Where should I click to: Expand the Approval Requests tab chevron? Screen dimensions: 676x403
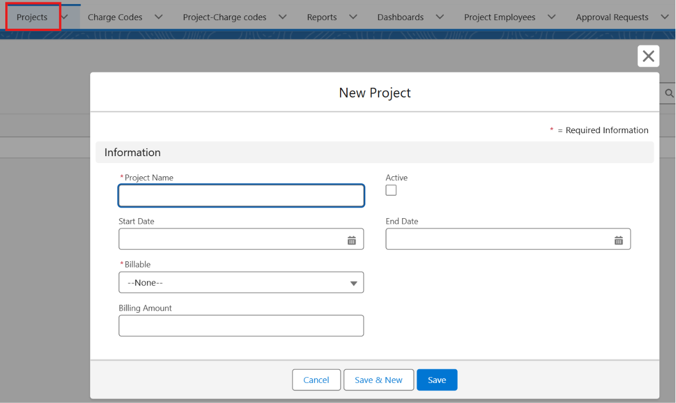(665, 17)
